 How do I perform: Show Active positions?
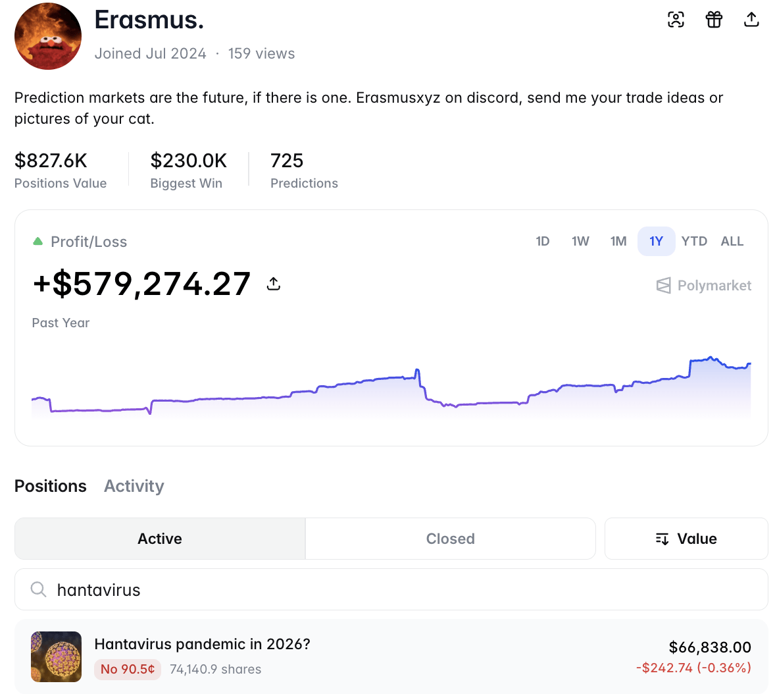click(x=160, y=539)
